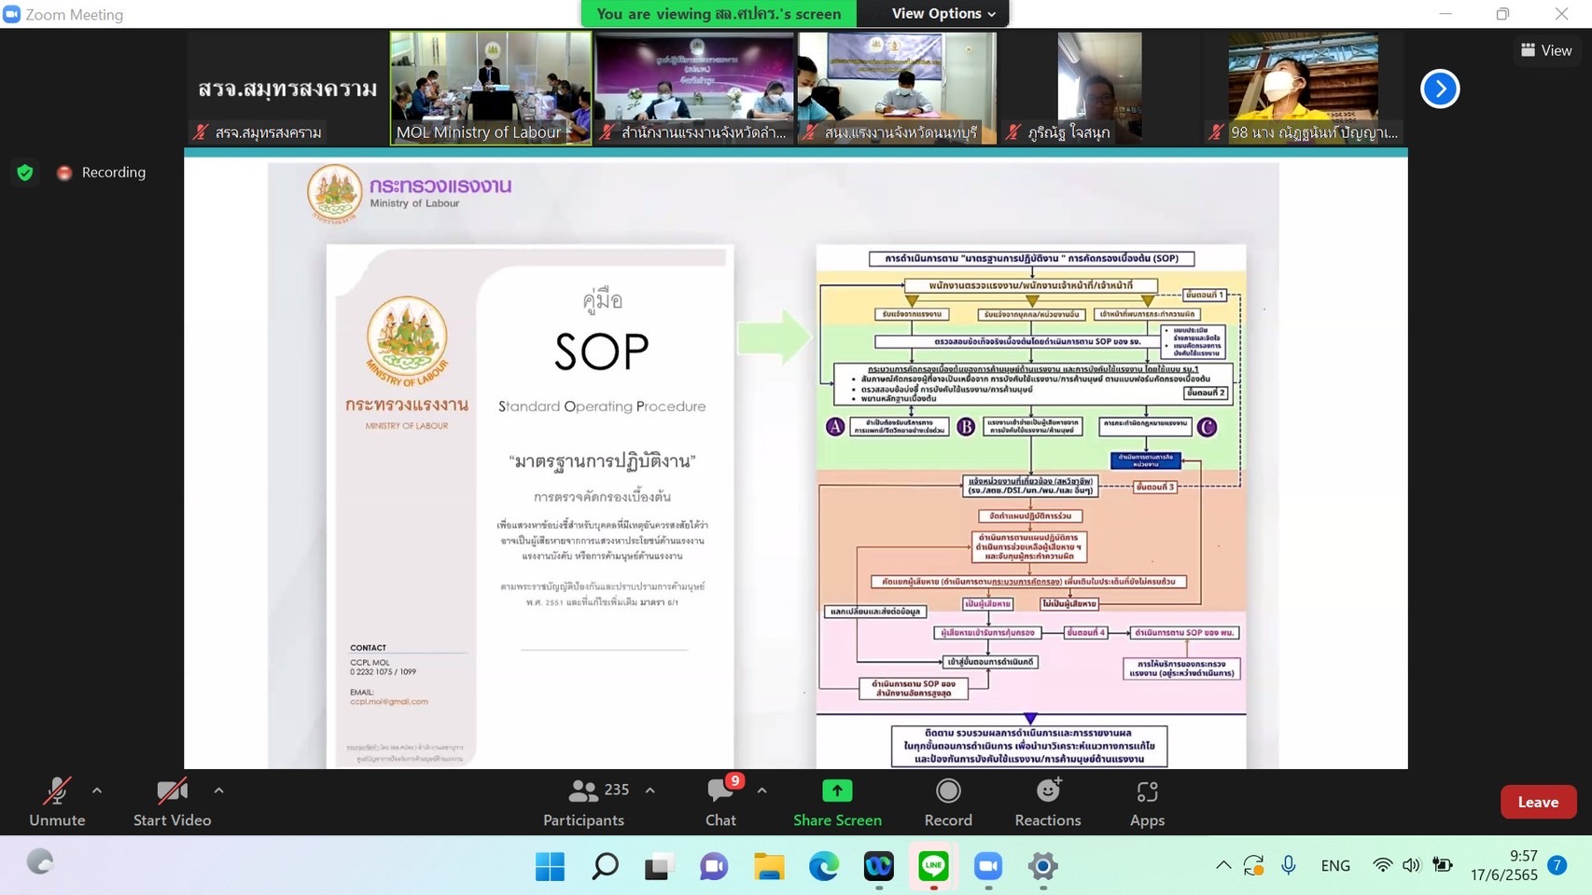Open the Chat panel
The width and height of the screenshot is (1592, 895).
[719, 802]
